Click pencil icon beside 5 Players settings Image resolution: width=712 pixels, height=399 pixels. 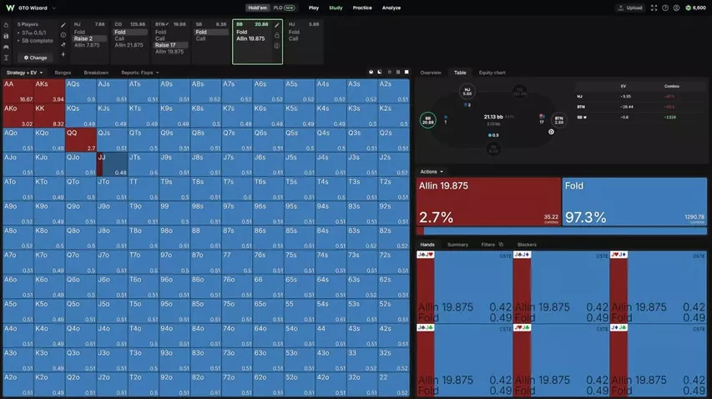click(x=63, y=25)
